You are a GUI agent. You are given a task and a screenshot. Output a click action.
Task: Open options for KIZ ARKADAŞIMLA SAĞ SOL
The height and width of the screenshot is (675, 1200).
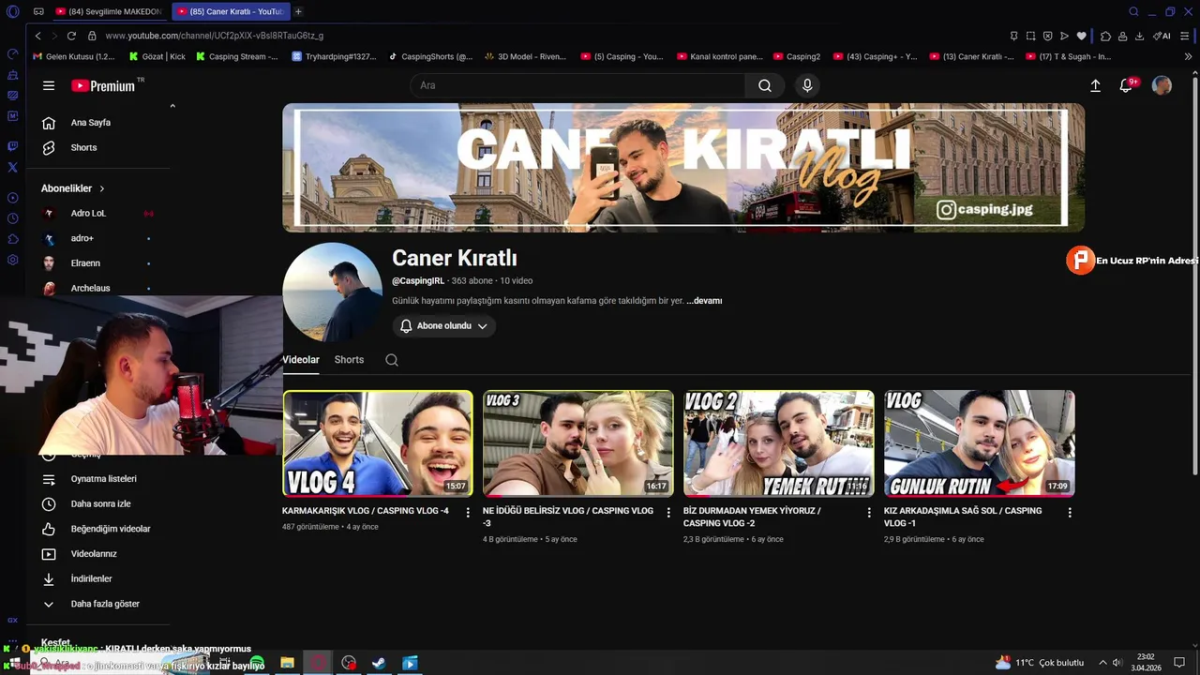(1070, 513)
